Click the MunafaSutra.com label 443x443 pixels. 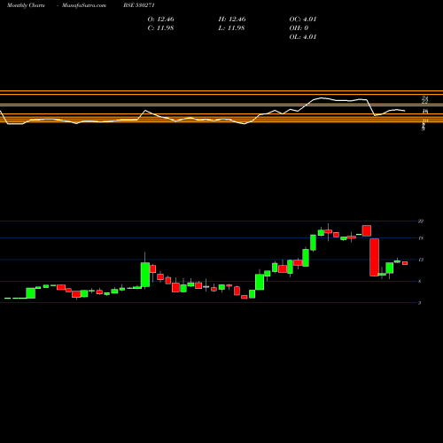pos(84,5)
